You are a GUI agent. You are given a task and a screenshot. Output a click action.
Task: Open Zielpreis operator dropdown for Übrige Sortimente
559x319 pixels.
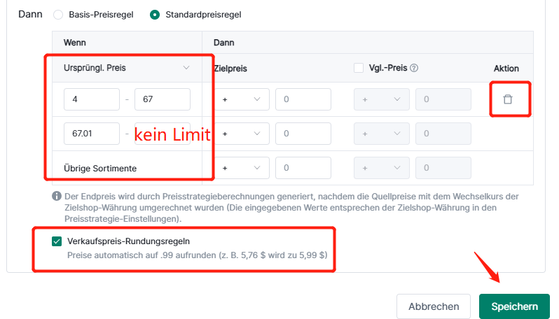242,168
